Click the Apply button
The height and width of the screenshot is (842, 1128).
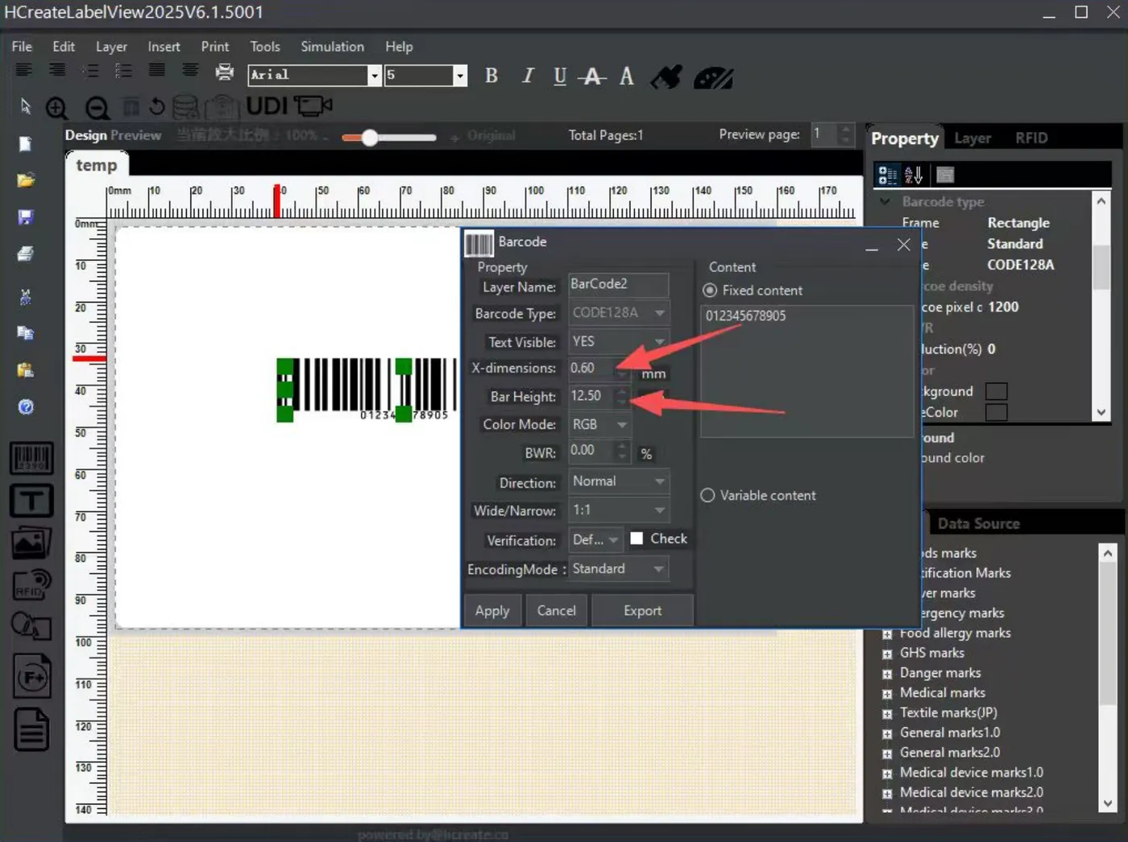(492, 611)
